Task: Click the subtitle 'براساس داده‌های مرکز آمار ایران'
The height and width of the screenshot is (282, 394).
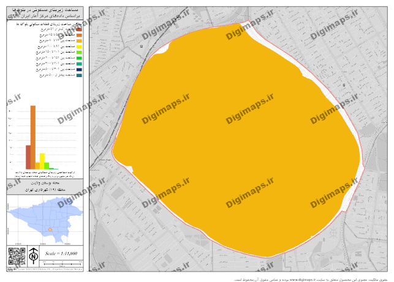Action: (x=45, y=16)
